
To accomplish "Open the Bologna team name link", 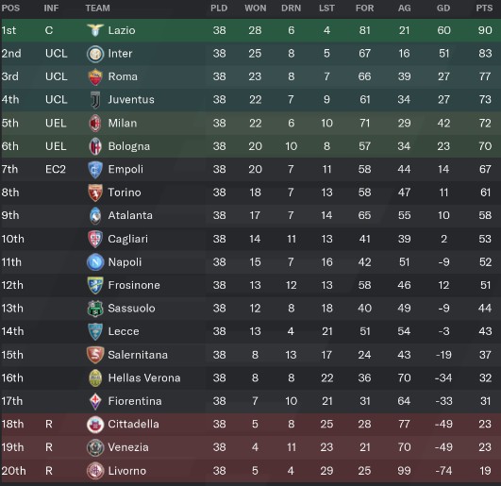I will (128, 146).
